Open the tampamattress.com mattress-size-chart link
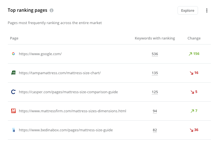The image size is (219, 152). (60, 73)
